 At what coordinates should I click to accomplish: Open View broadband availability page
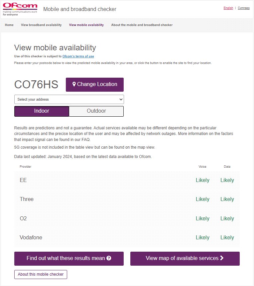point(41,25)
